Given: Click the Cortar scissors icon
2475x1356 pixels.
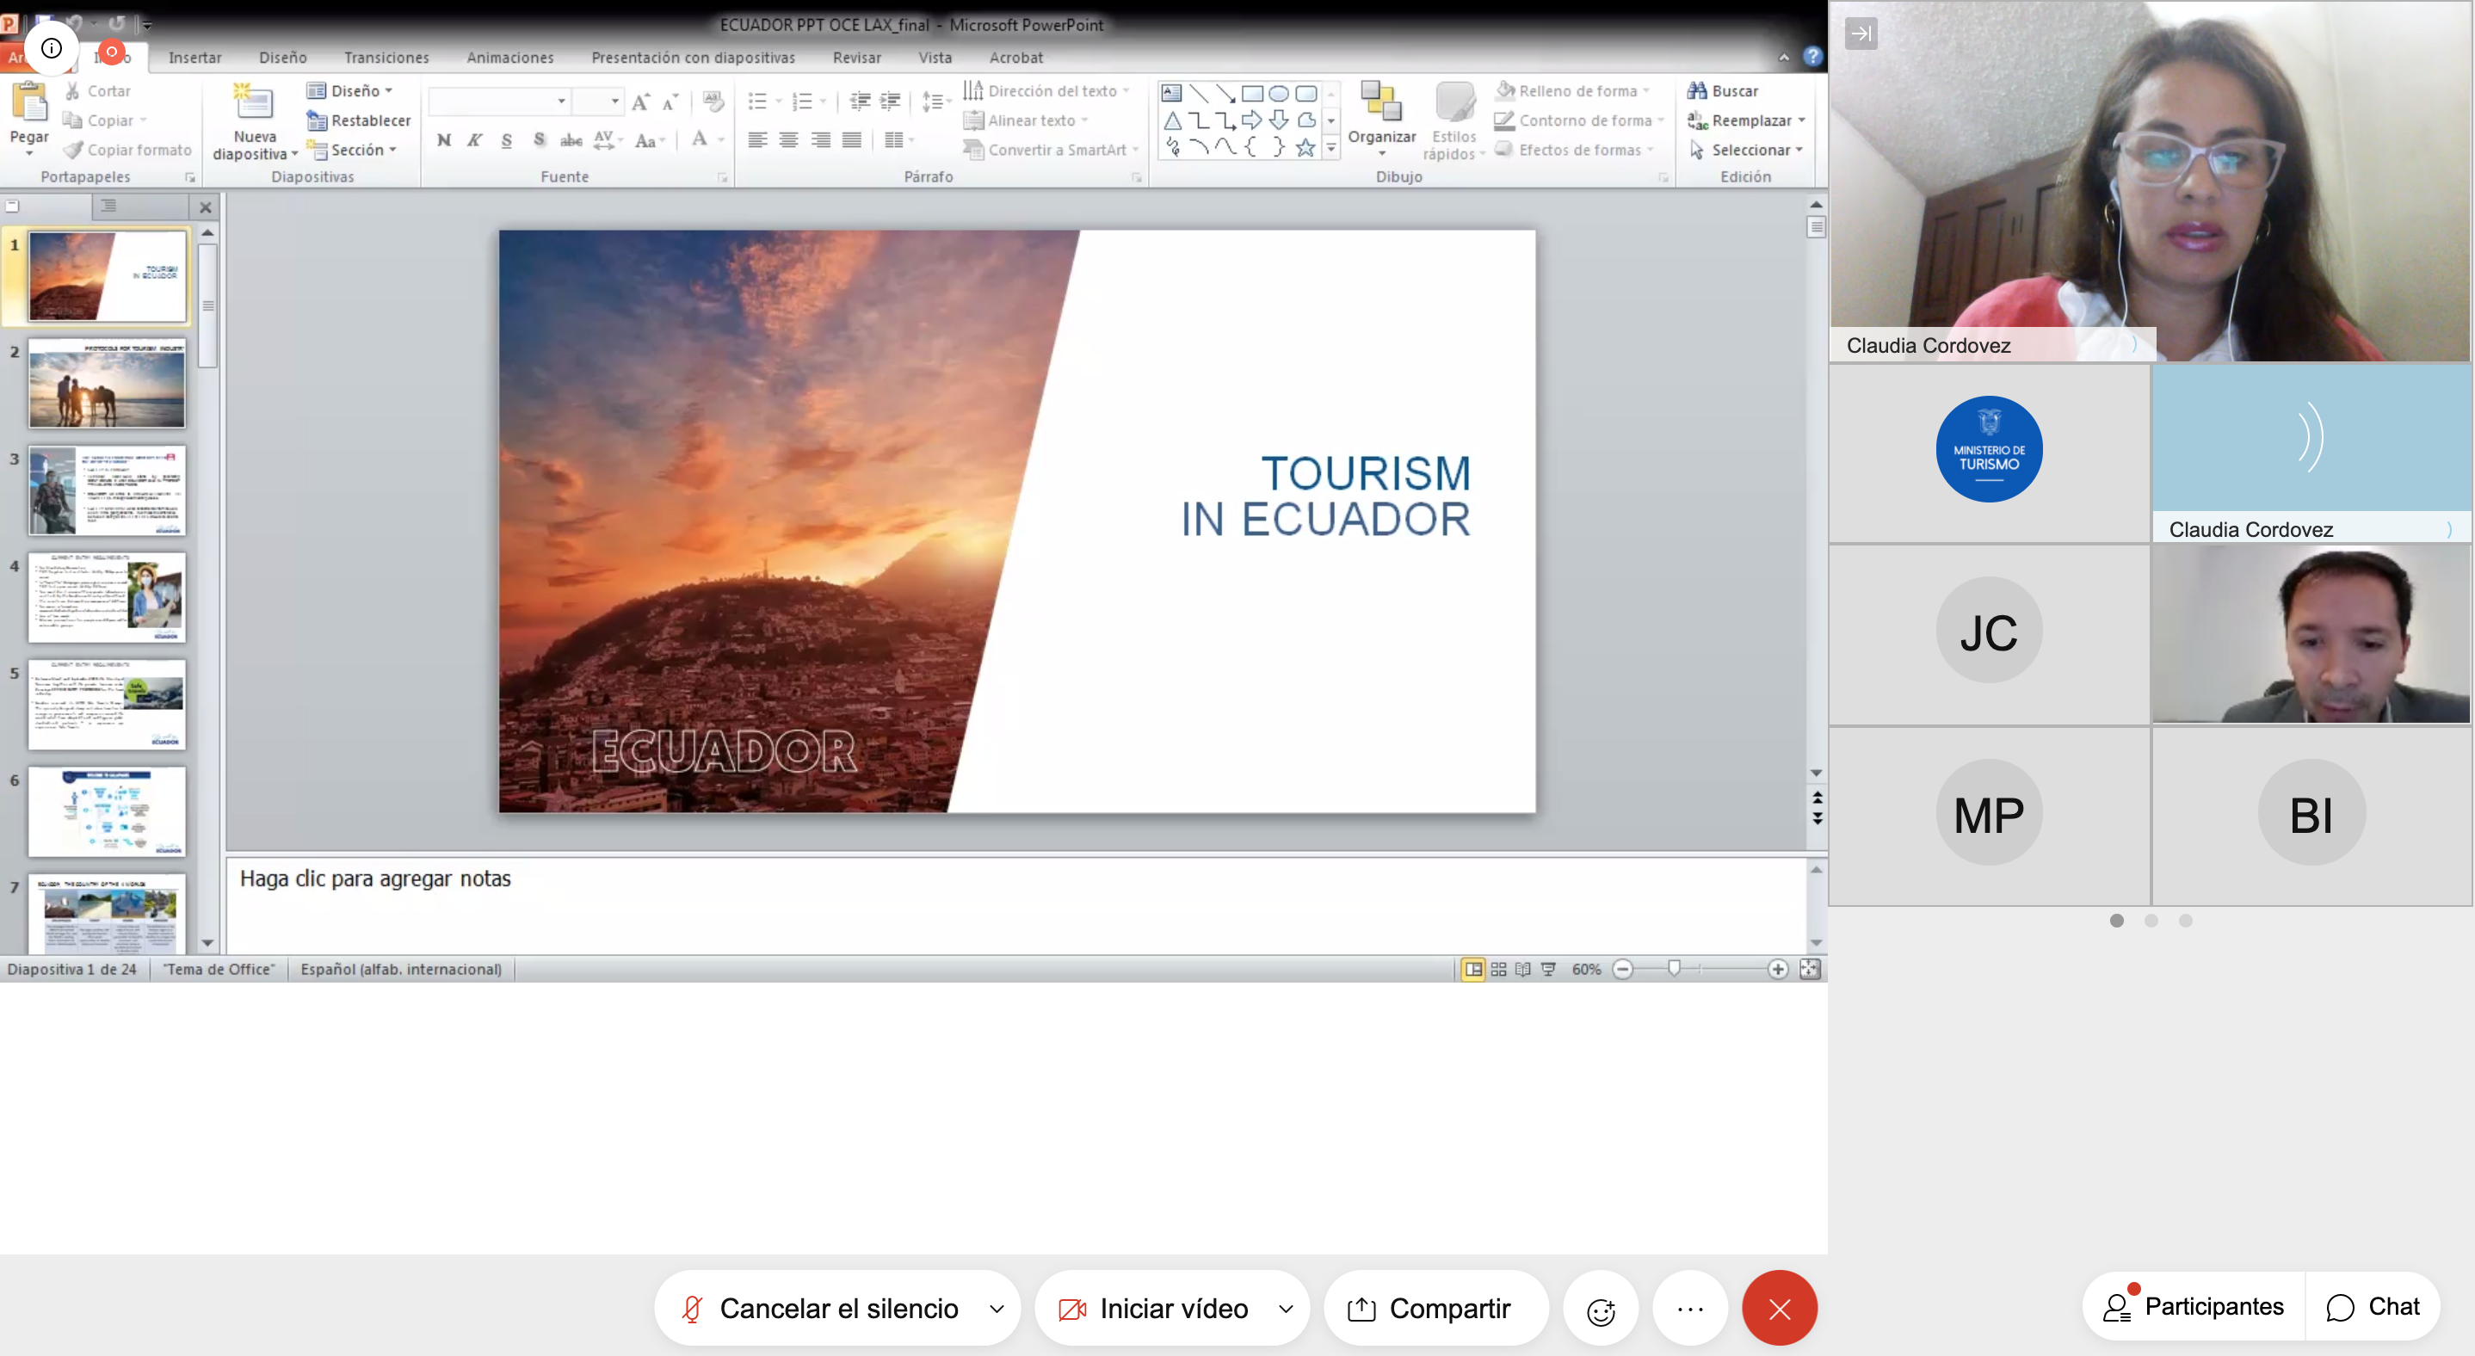Looking at the screenshot, I should (x=72, y=91).
